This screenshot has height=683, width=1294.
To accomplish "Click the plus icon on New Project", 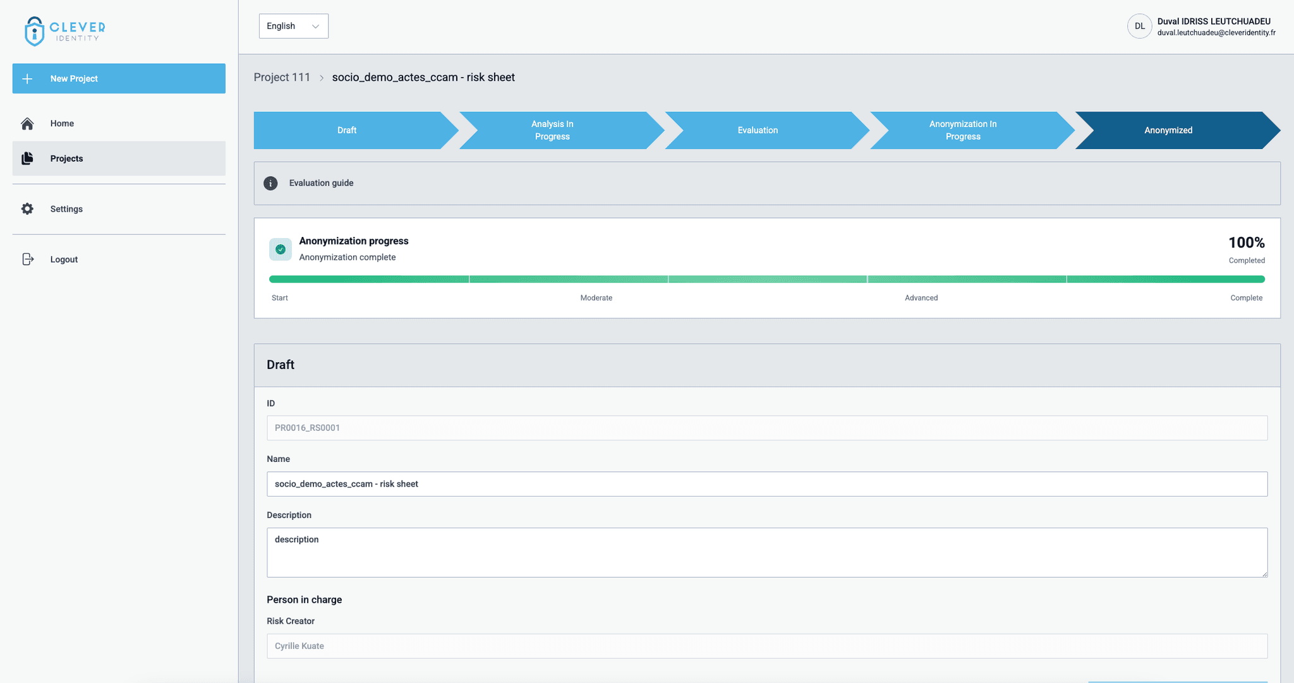I will (27, 79).
